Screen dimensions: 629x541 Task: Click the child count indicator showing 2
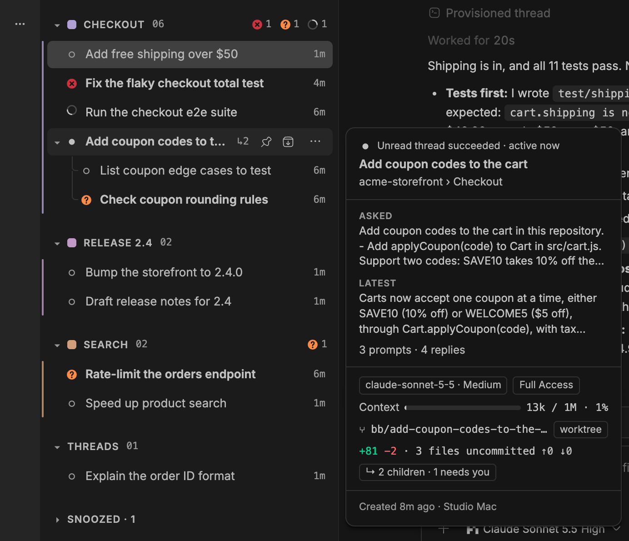(243, 141)
